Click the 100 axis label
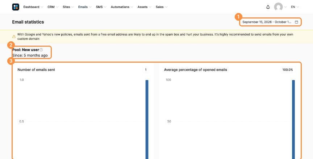 click(168, 80)
